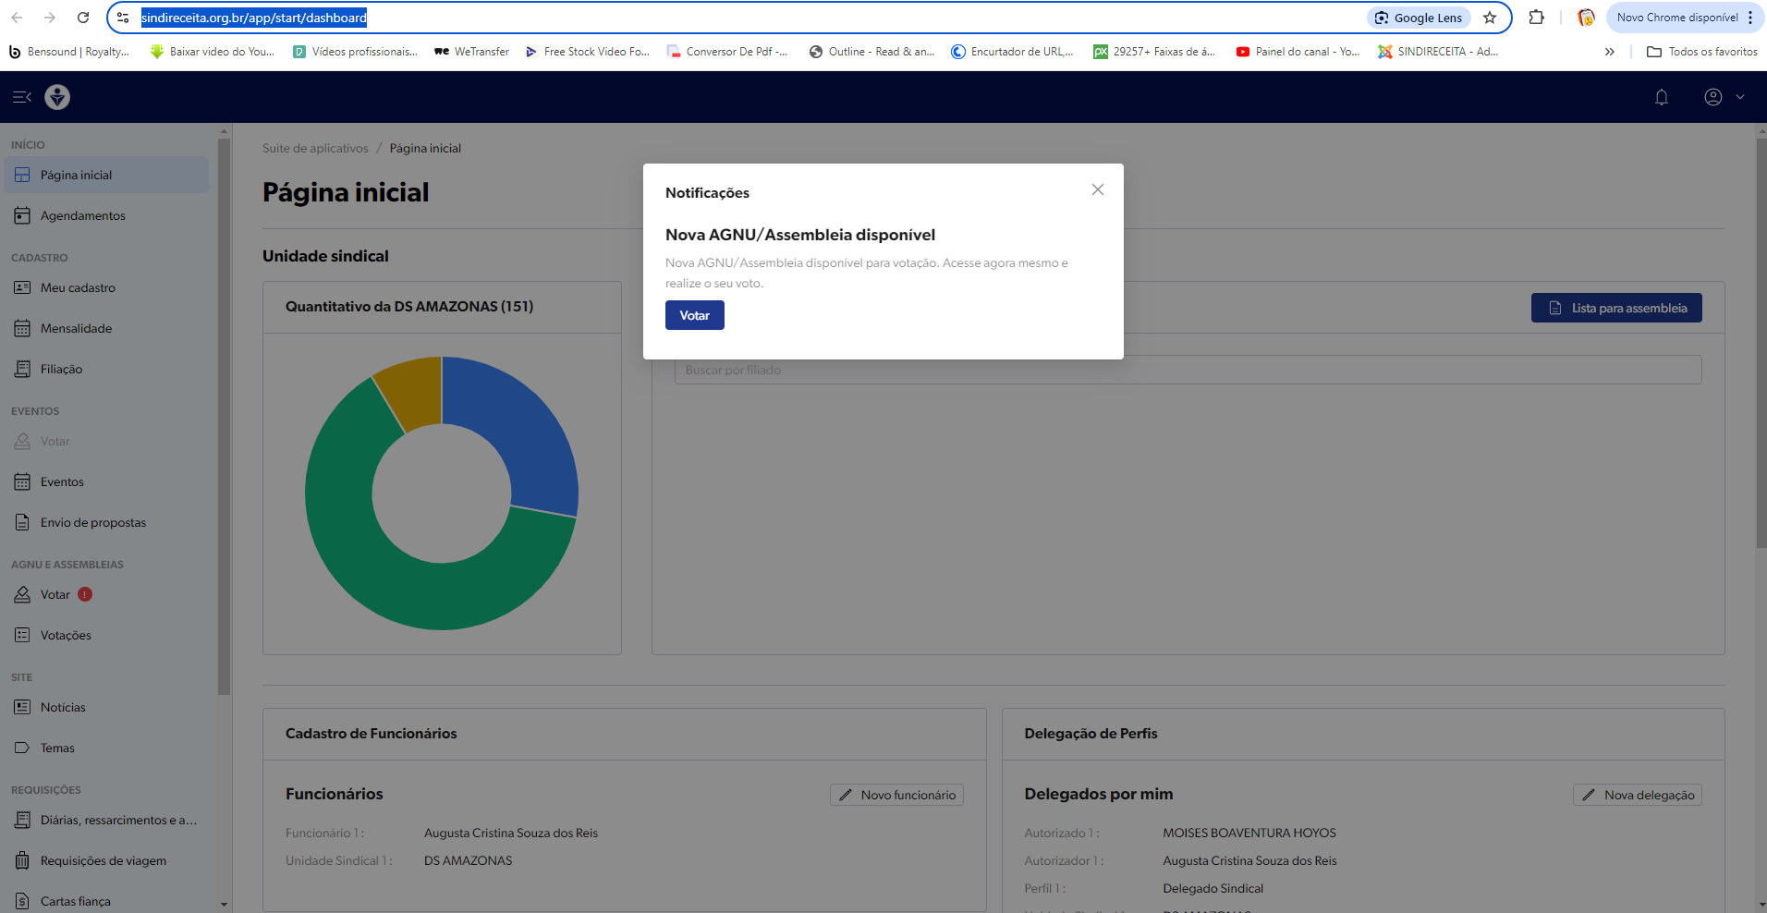Screen dimensions: 1767x913
Task: Click the Sindireceita logo icon
Action: pos(57,97)
